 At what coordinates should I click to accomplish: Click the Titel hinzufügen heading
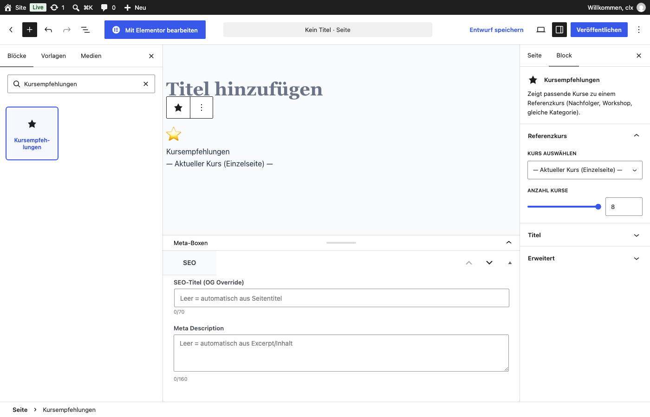pos(244,88)
